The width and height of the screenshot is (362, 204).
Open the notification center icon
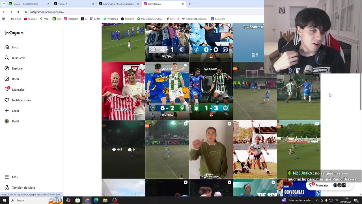pos(356,200)
